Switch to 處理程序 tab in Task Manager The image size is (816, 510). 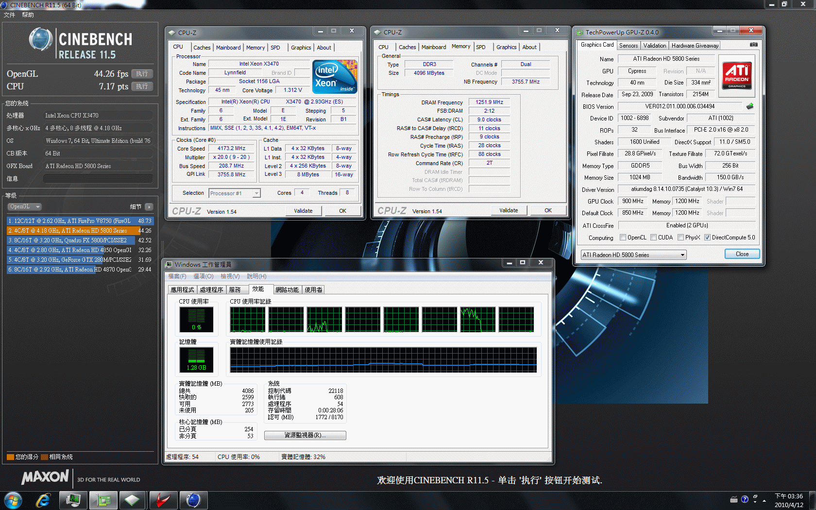click(211, 290)
